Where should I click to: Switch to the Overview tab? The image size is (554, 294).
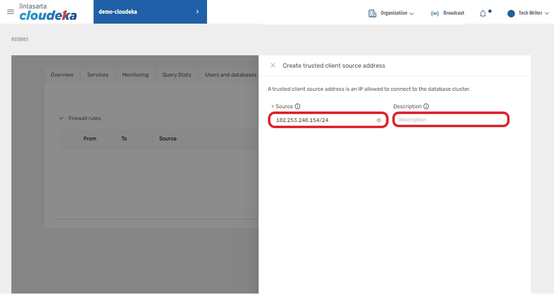tap(62, 75)
